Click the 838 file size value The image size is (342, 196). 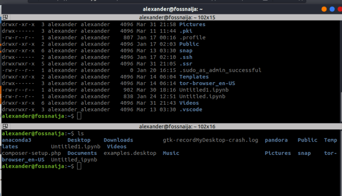pos(128,96)
